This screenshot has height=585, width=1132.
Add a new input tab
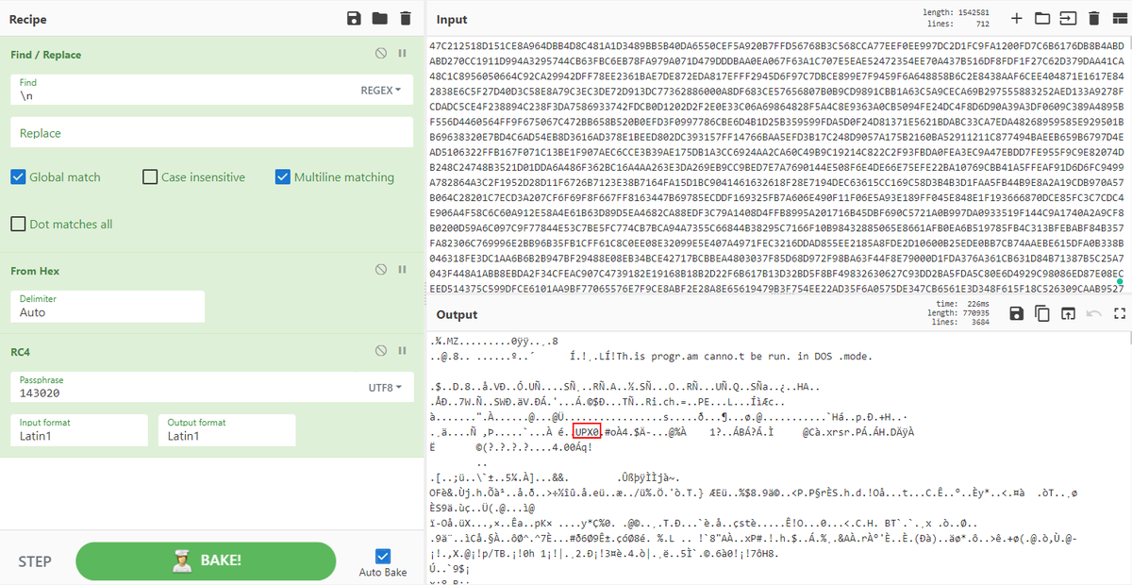(x=1017, y=19)
